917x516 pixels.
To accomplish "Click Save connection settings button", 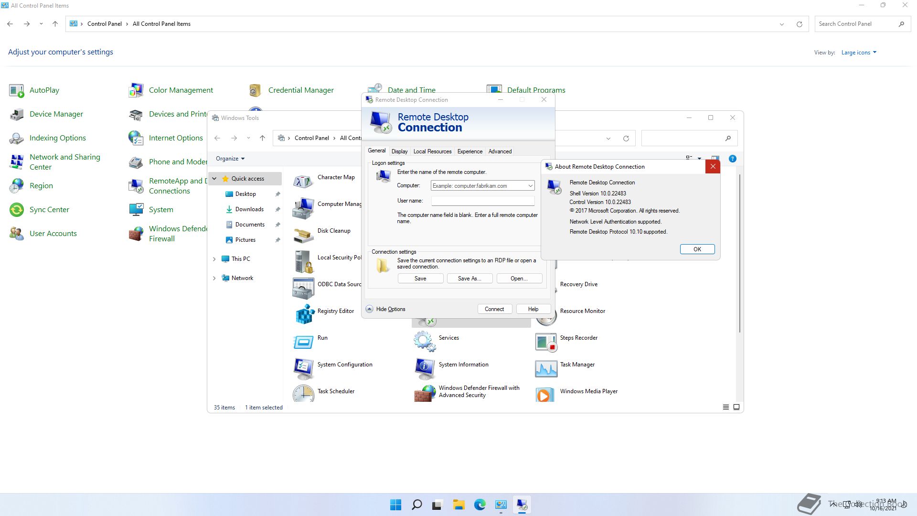I will point(420,279).
